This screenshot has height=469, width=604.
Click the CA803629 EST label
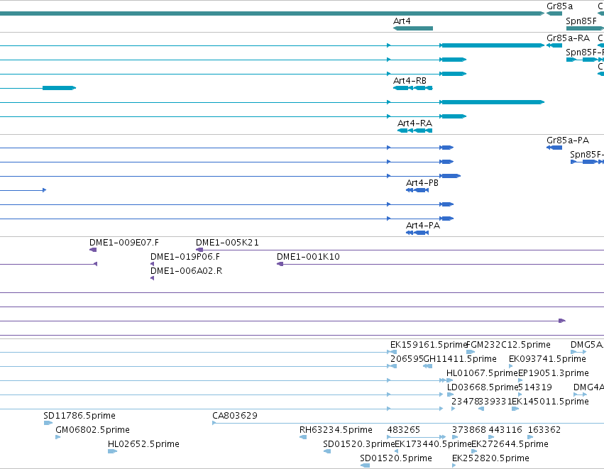click(x=235, y=416)
